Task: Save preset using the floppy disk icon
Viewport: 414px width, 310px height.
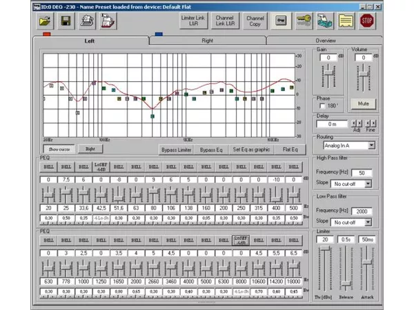Action: point(66,21)
